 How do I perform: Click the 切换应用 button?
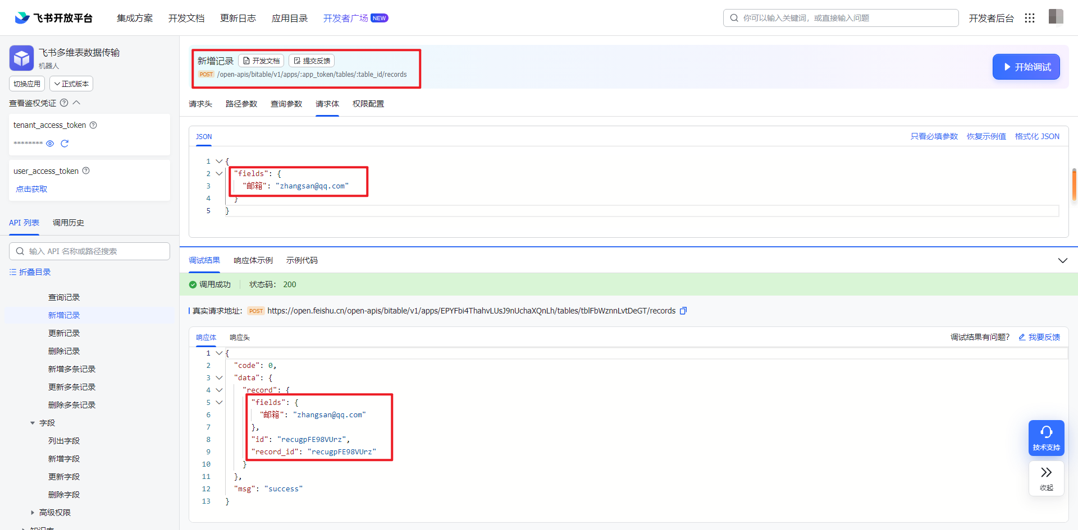pyautogui.click(x=27, y=84)
